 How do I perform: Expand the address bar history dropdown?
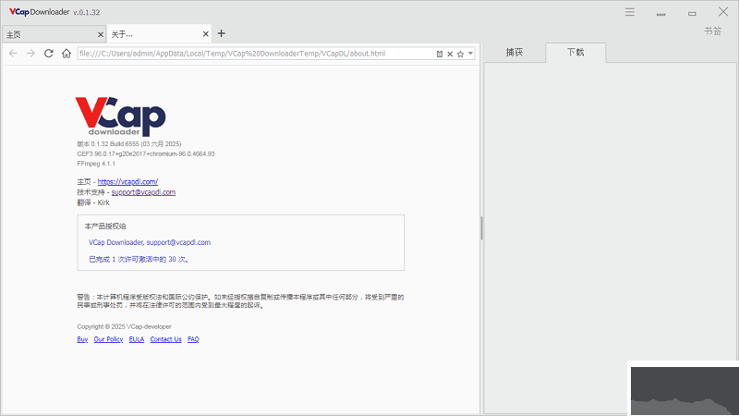pyautogui.click(x=470, y=54)
